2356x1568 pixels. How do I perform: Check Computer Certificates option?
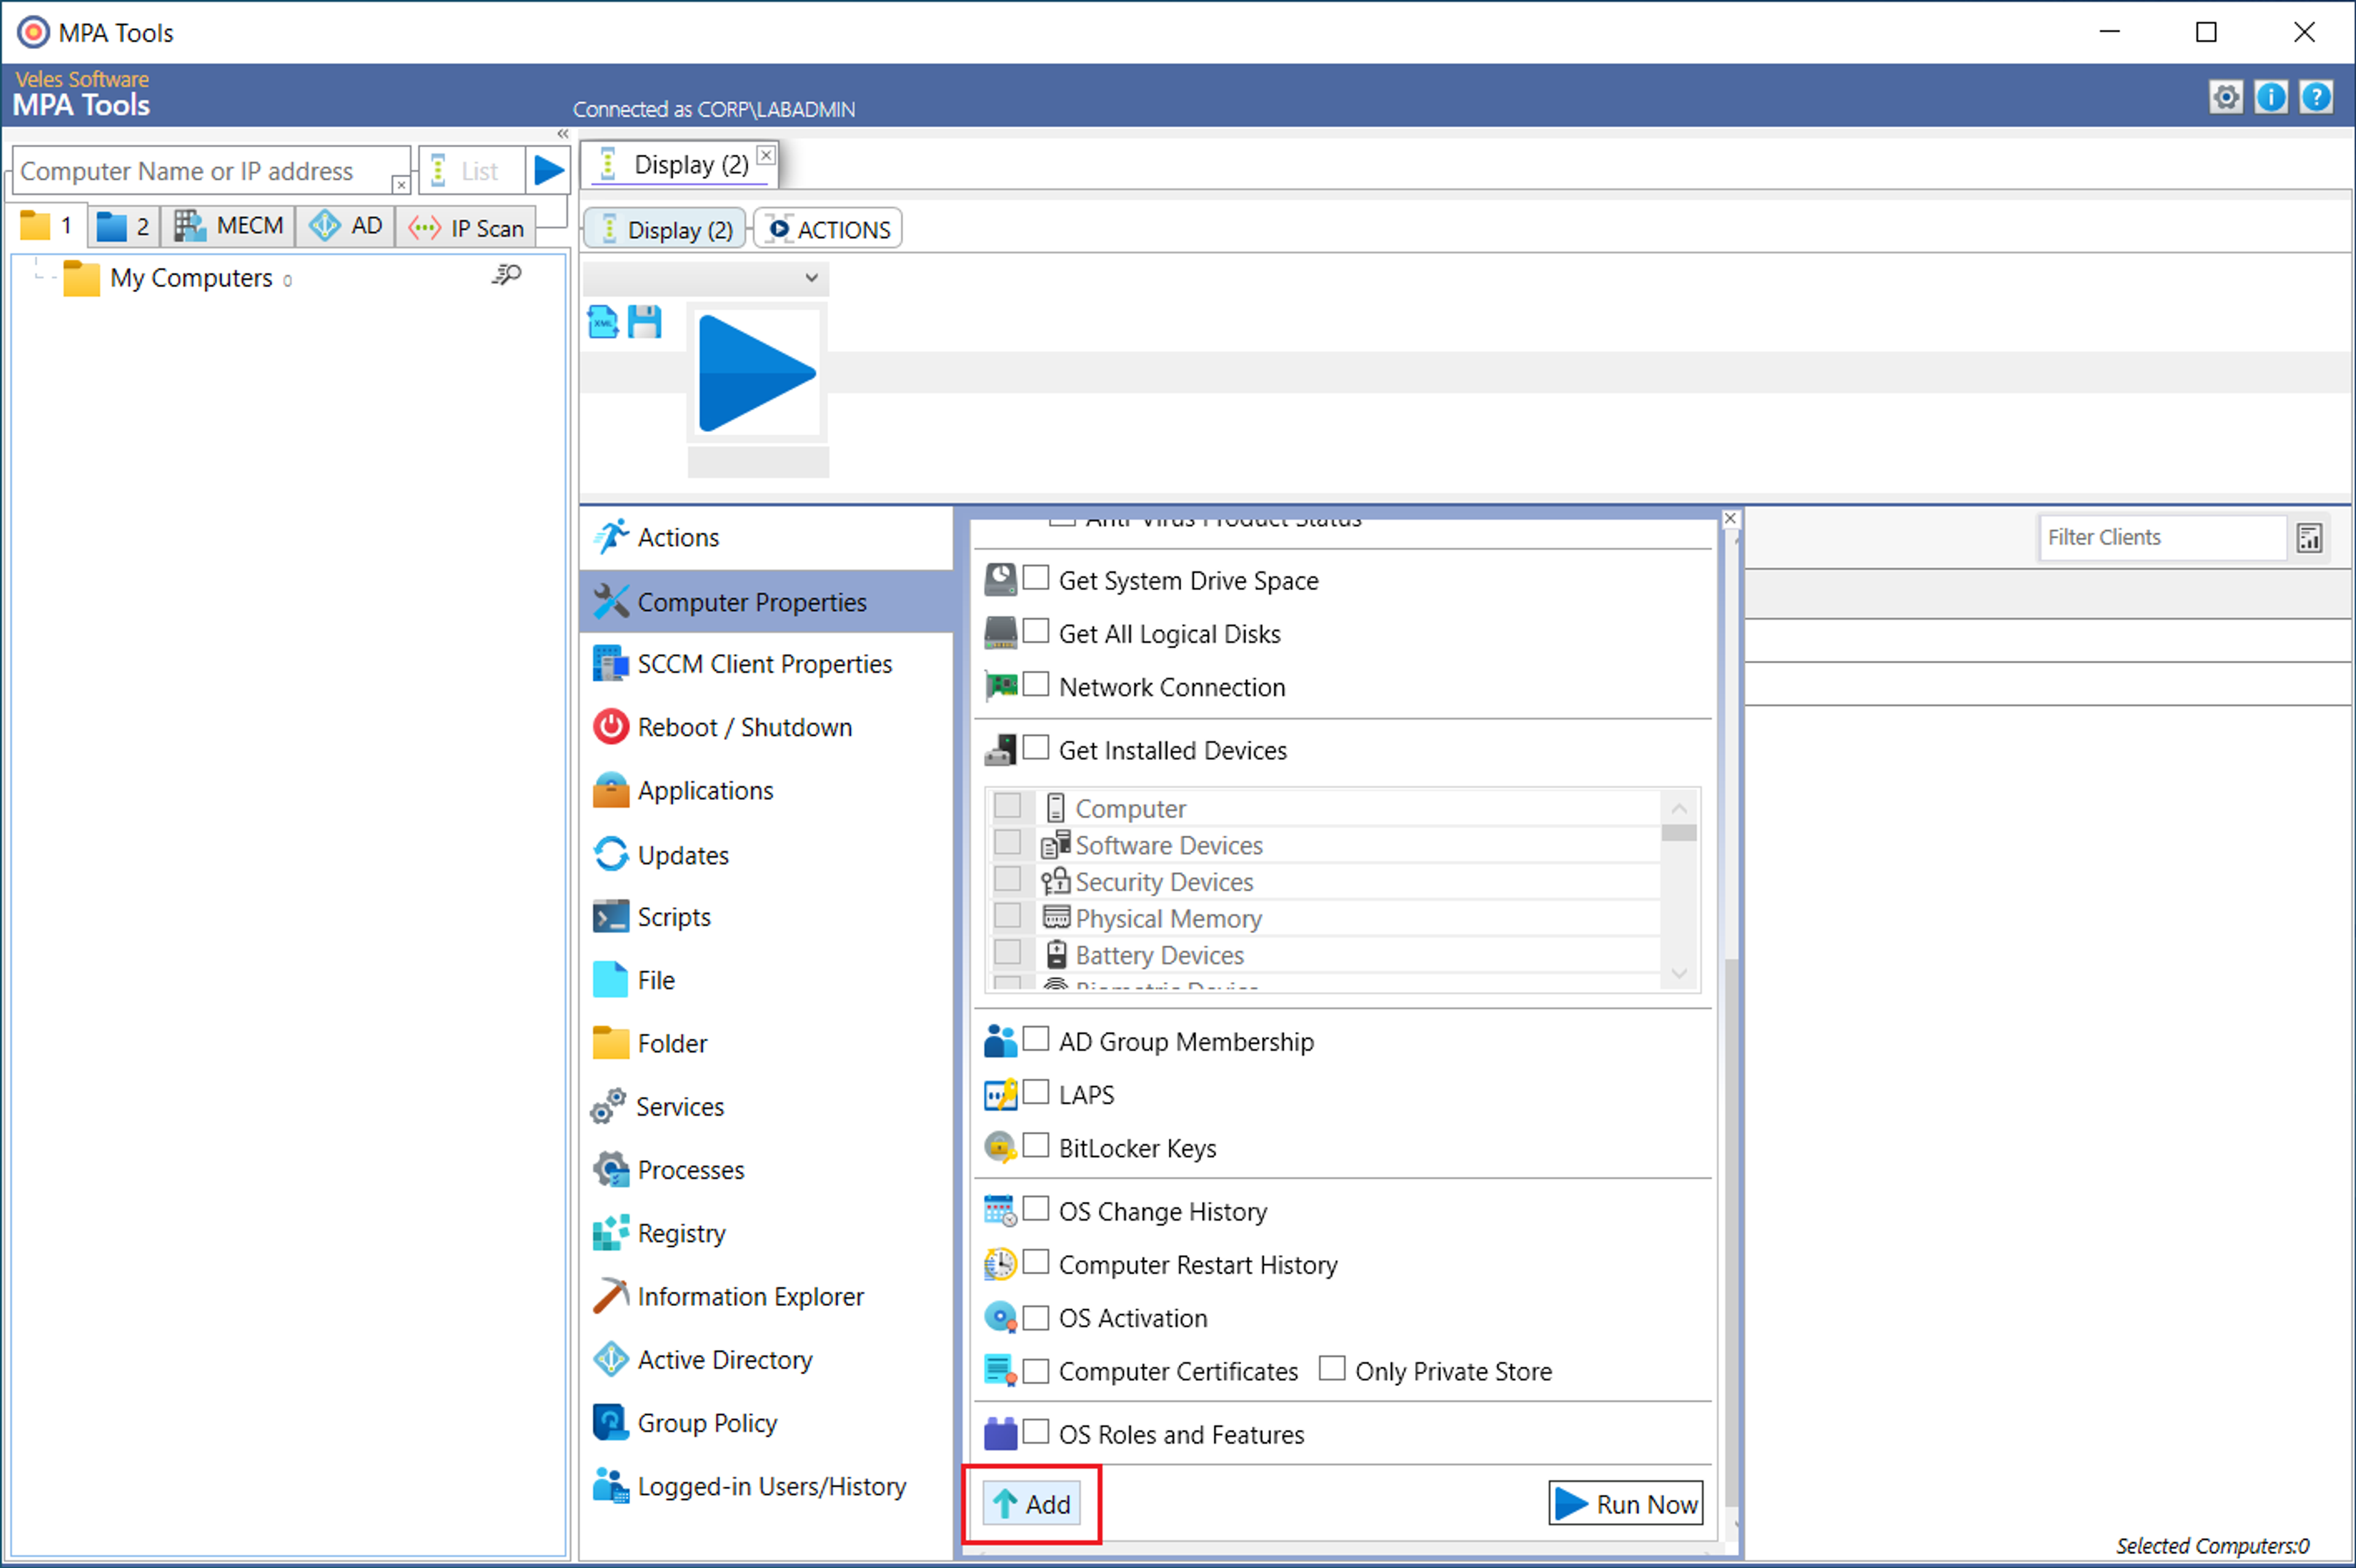(1036, 1370)
